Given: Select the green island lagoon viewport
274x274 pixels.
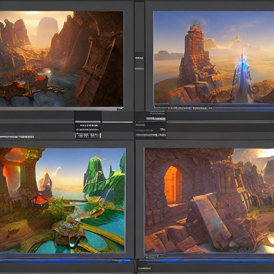Looking at the screenshot, I should pos(62,201).
